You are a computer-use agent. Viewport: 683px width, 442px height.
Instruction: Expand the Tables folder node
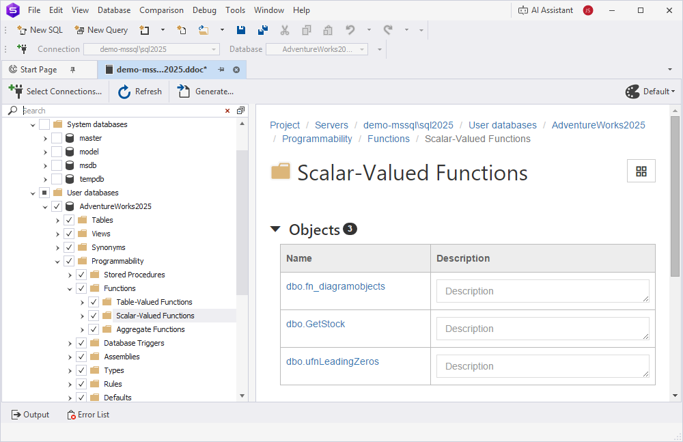(57, 221)
